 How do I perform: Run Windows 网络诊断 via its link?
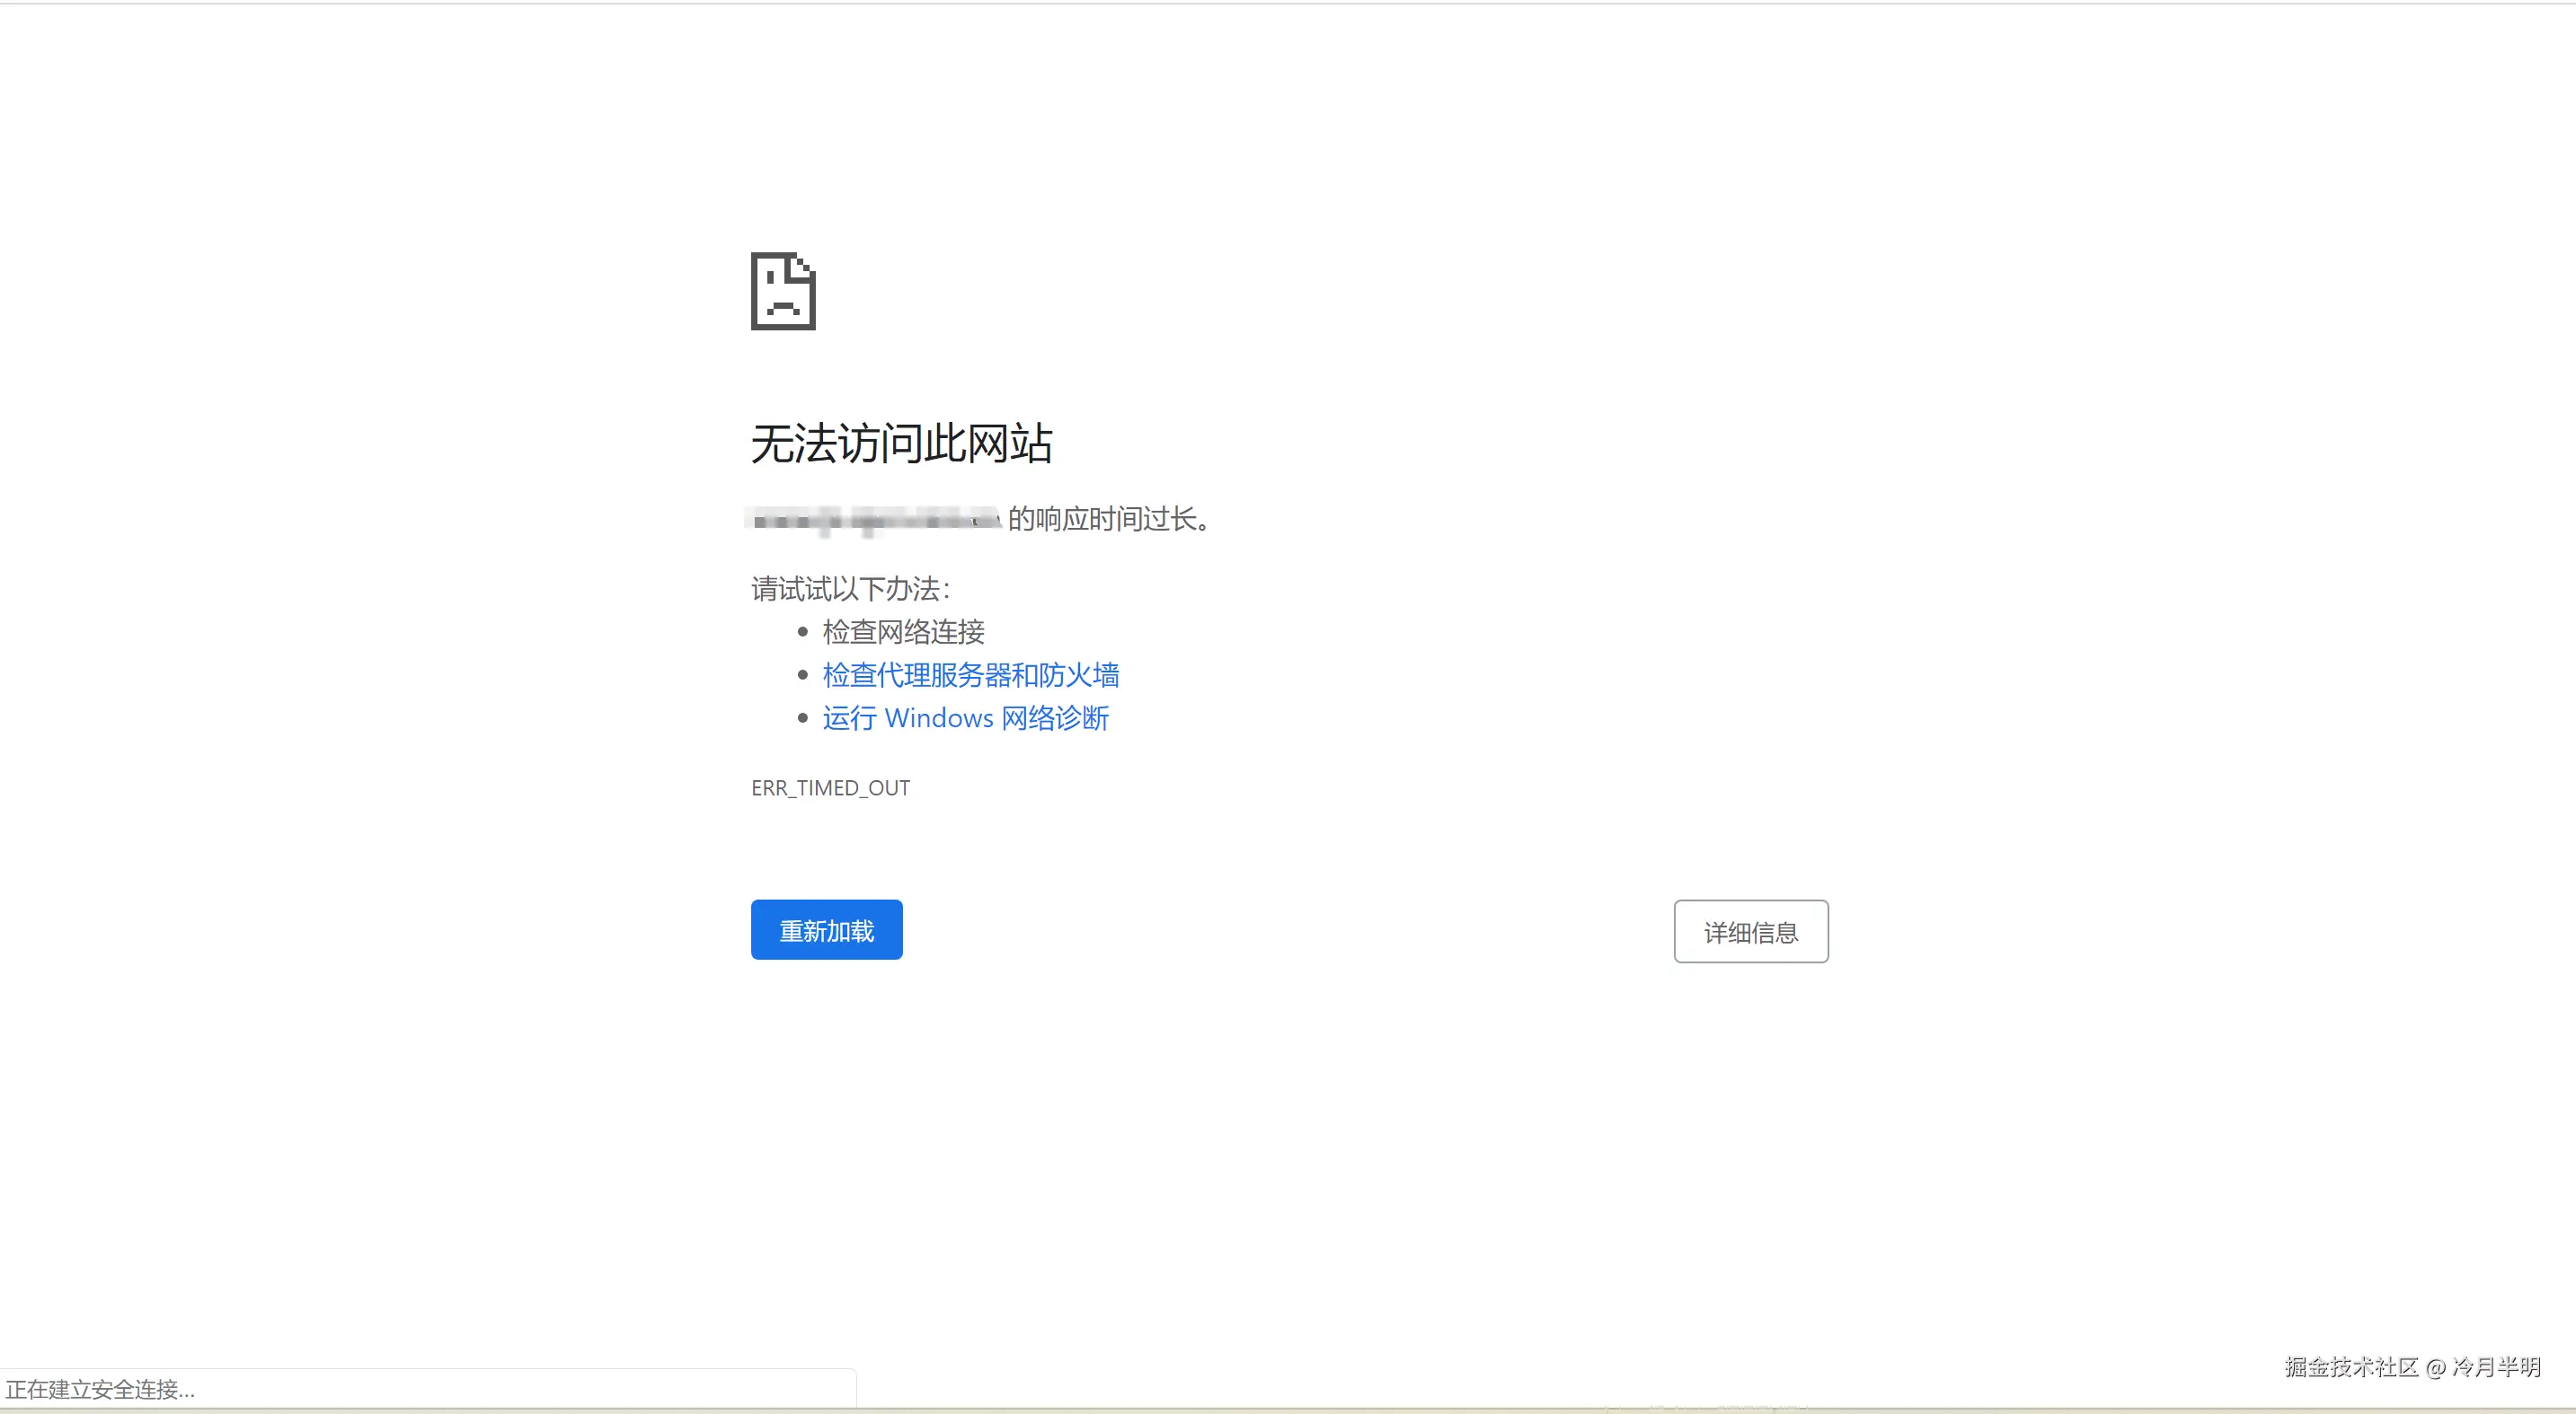coord(965,717)
